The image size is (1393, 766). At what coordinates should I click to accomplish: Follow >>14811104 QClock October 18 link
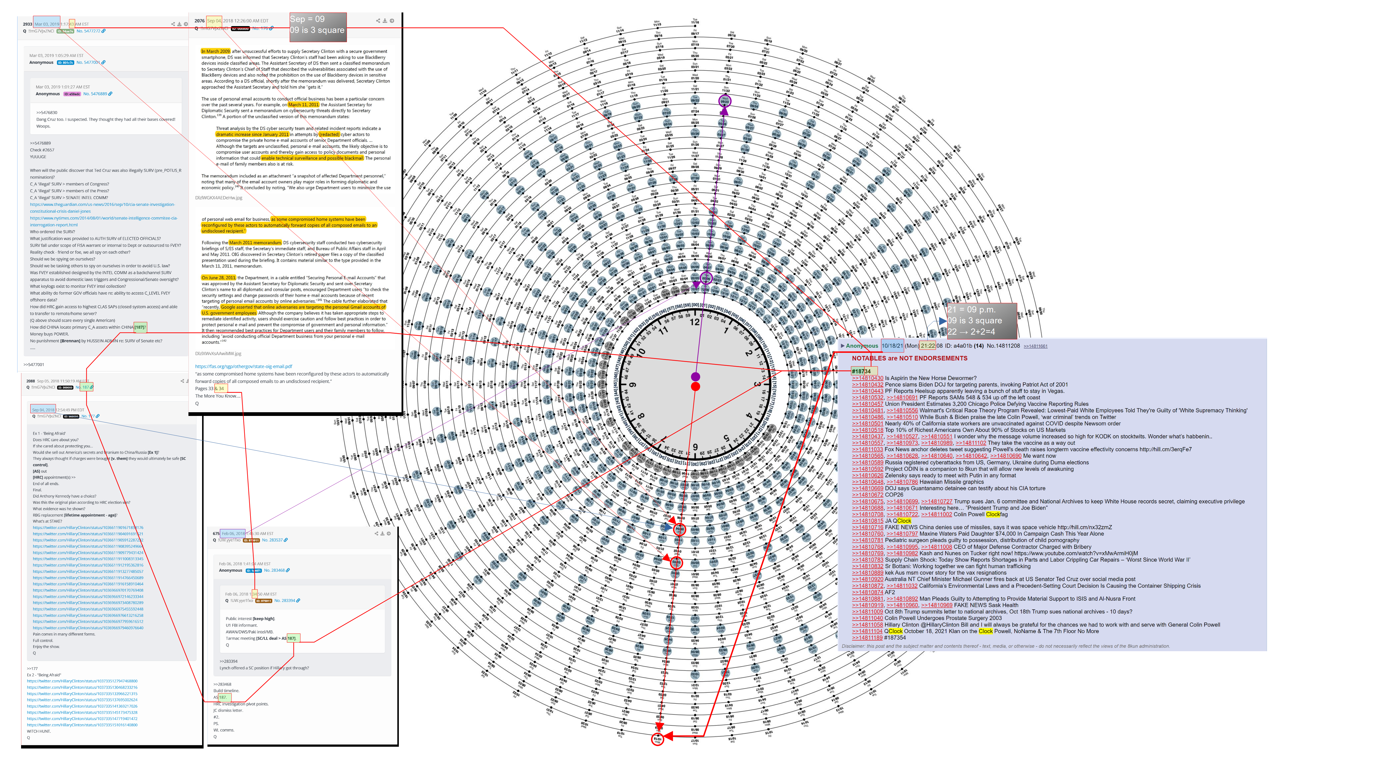[867, 631]
